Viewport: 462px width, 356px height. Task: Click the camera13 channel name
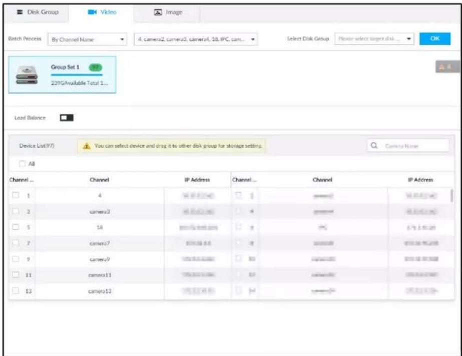(100, 291)
